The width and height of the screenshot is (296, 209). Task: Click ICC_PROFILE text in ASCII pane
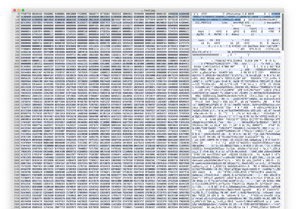pyautogui.click(x=201, y=23)
